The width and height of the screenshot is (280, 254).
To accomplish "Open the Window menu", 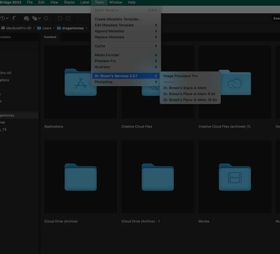I will [116, 2].
